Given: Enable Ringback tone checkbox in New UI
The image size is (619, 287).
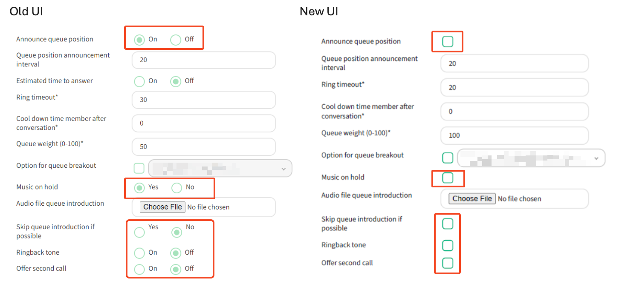Looking at the screenshot, I should pos(447,245).
